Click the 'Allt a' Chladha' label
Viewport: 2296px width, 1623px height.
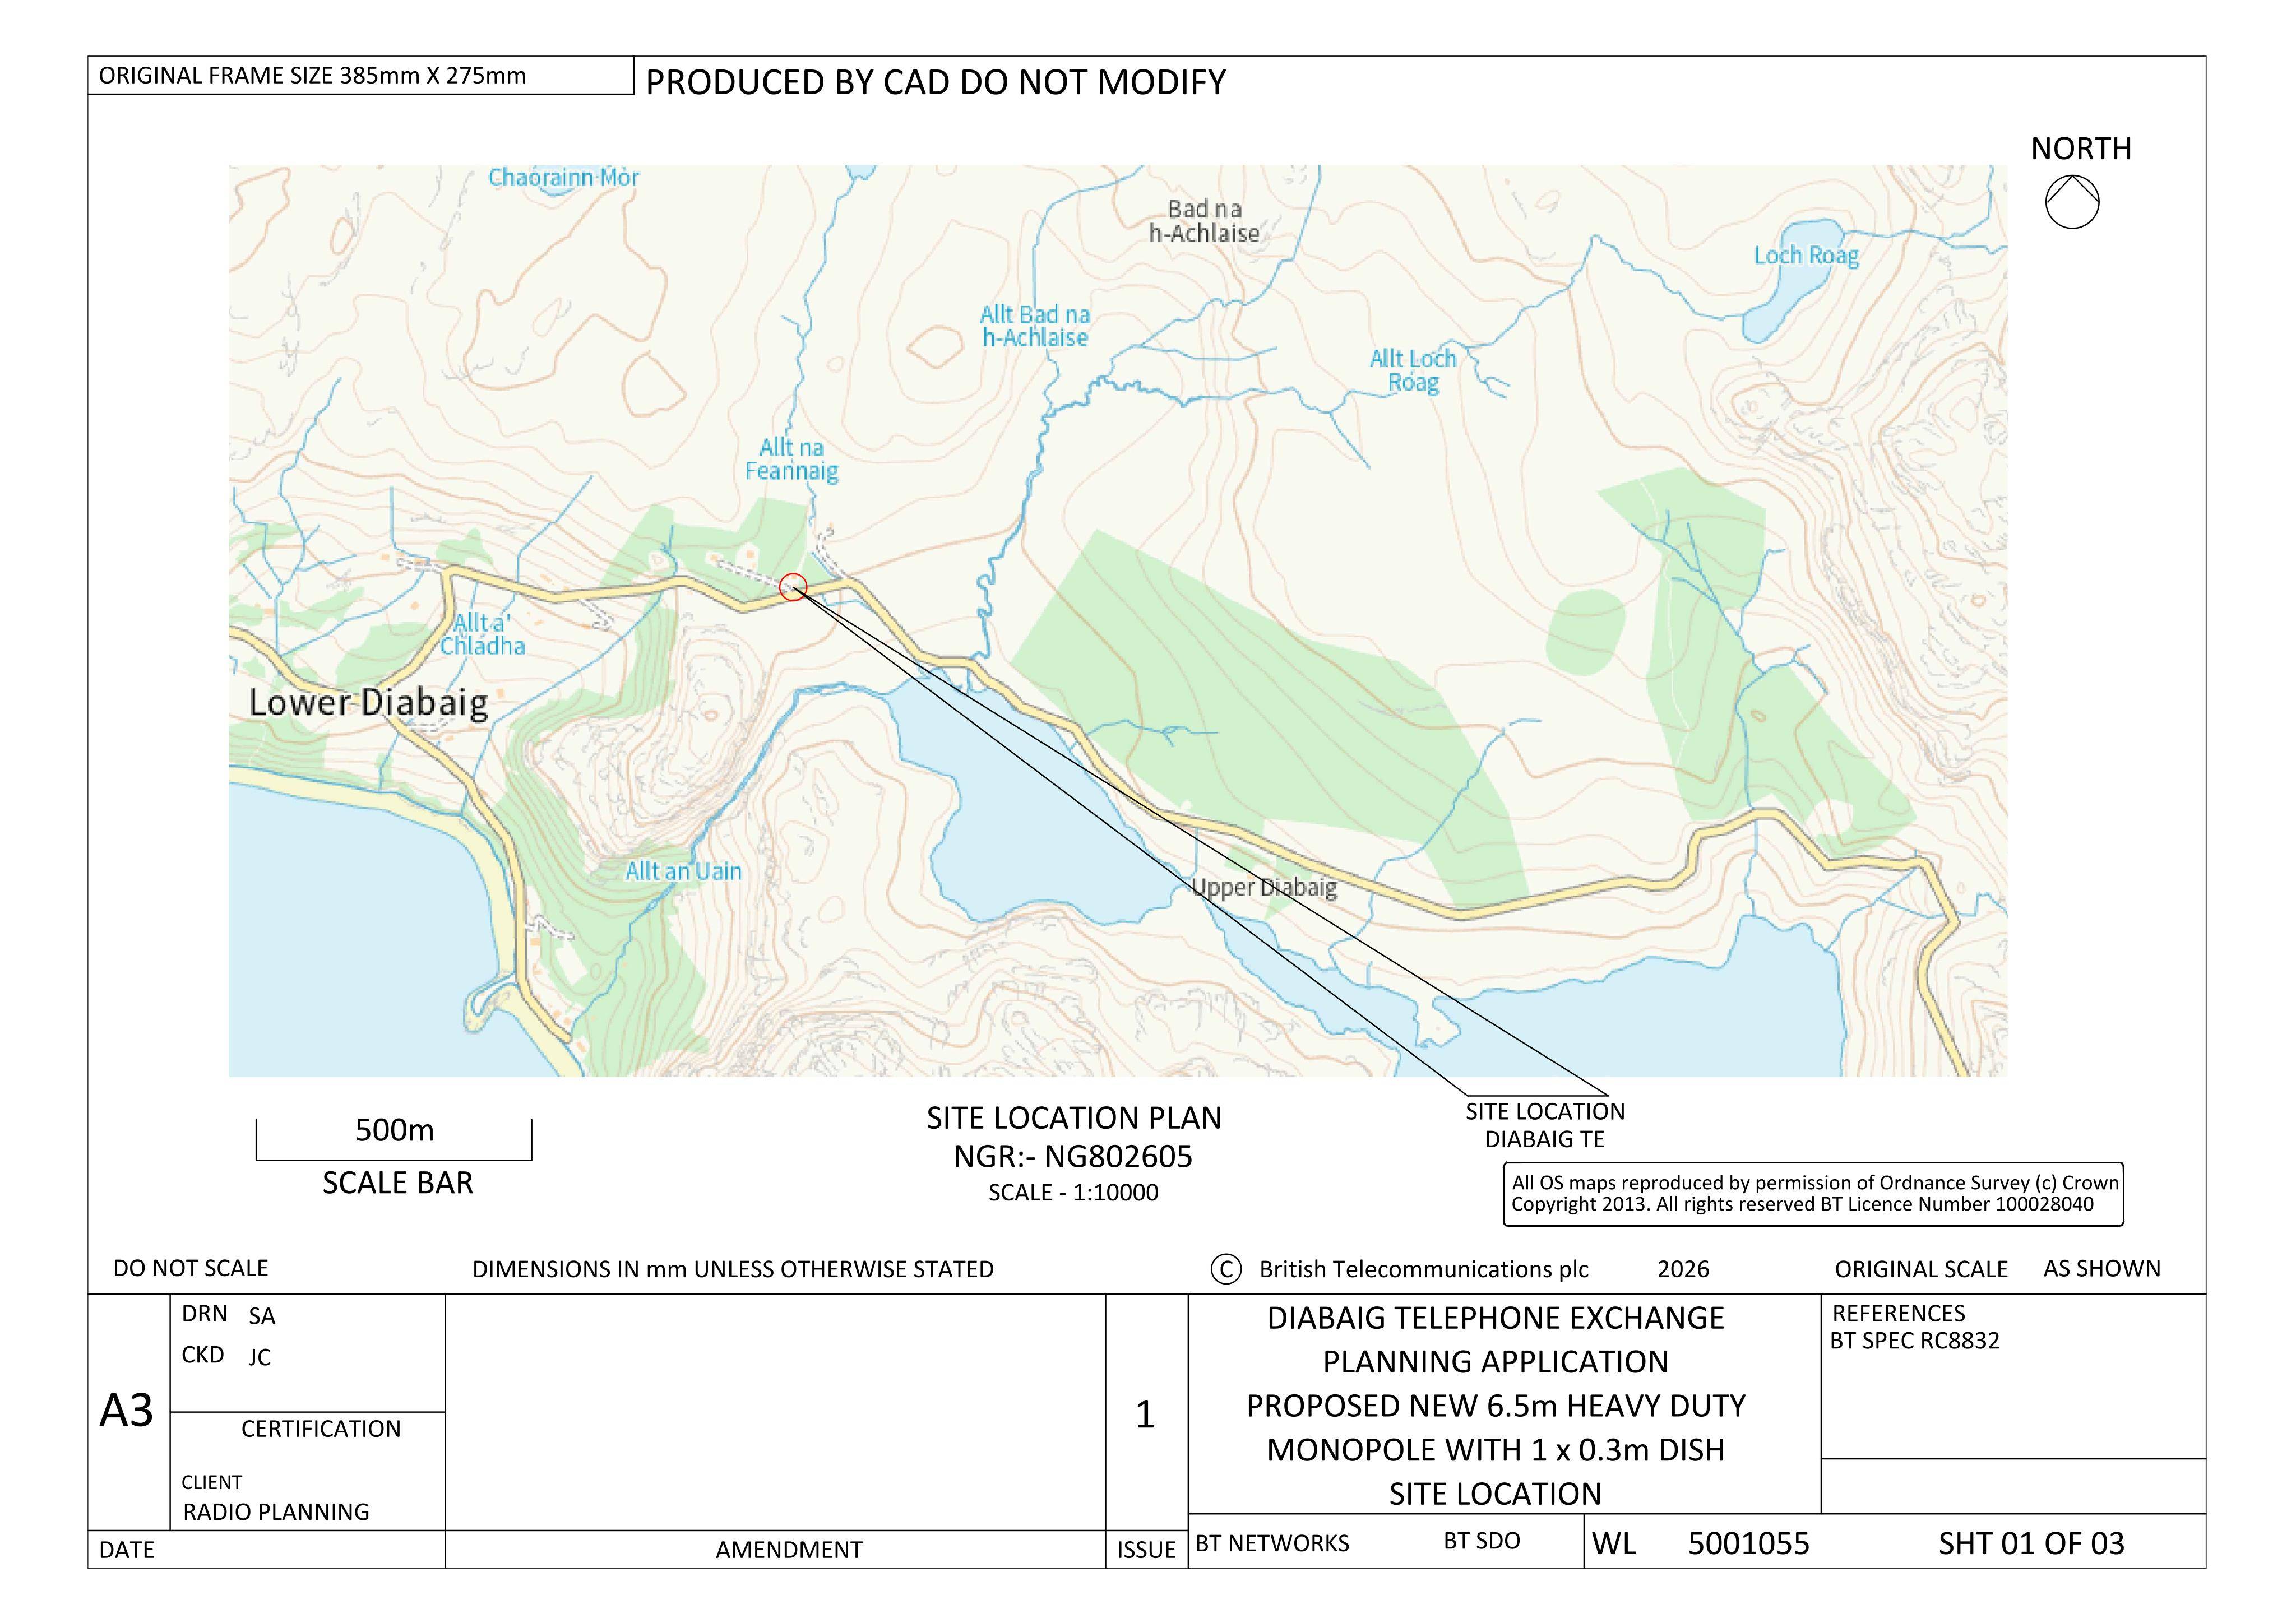483,635
